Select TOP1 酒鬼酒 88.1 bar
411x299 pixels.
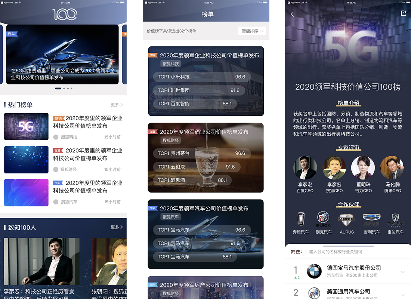point(193,180)
